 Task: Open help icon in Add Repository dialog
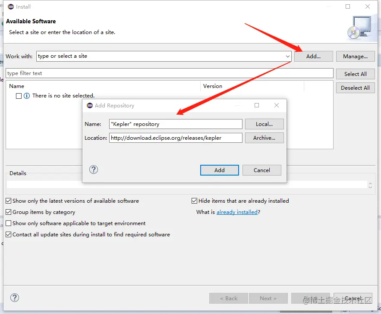pos(94,170)
